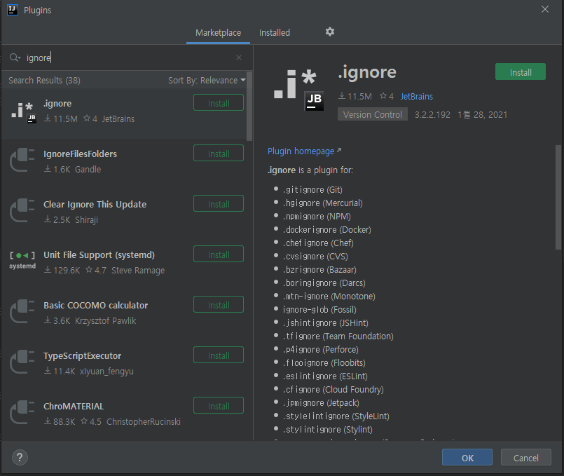Click the results list scrollbar
564x476 pixels.
pos(249,106)
